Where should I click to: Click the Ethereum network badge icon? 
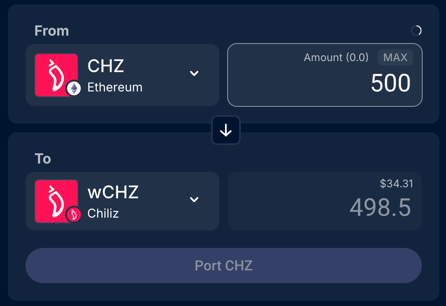(x=74, y=88)
